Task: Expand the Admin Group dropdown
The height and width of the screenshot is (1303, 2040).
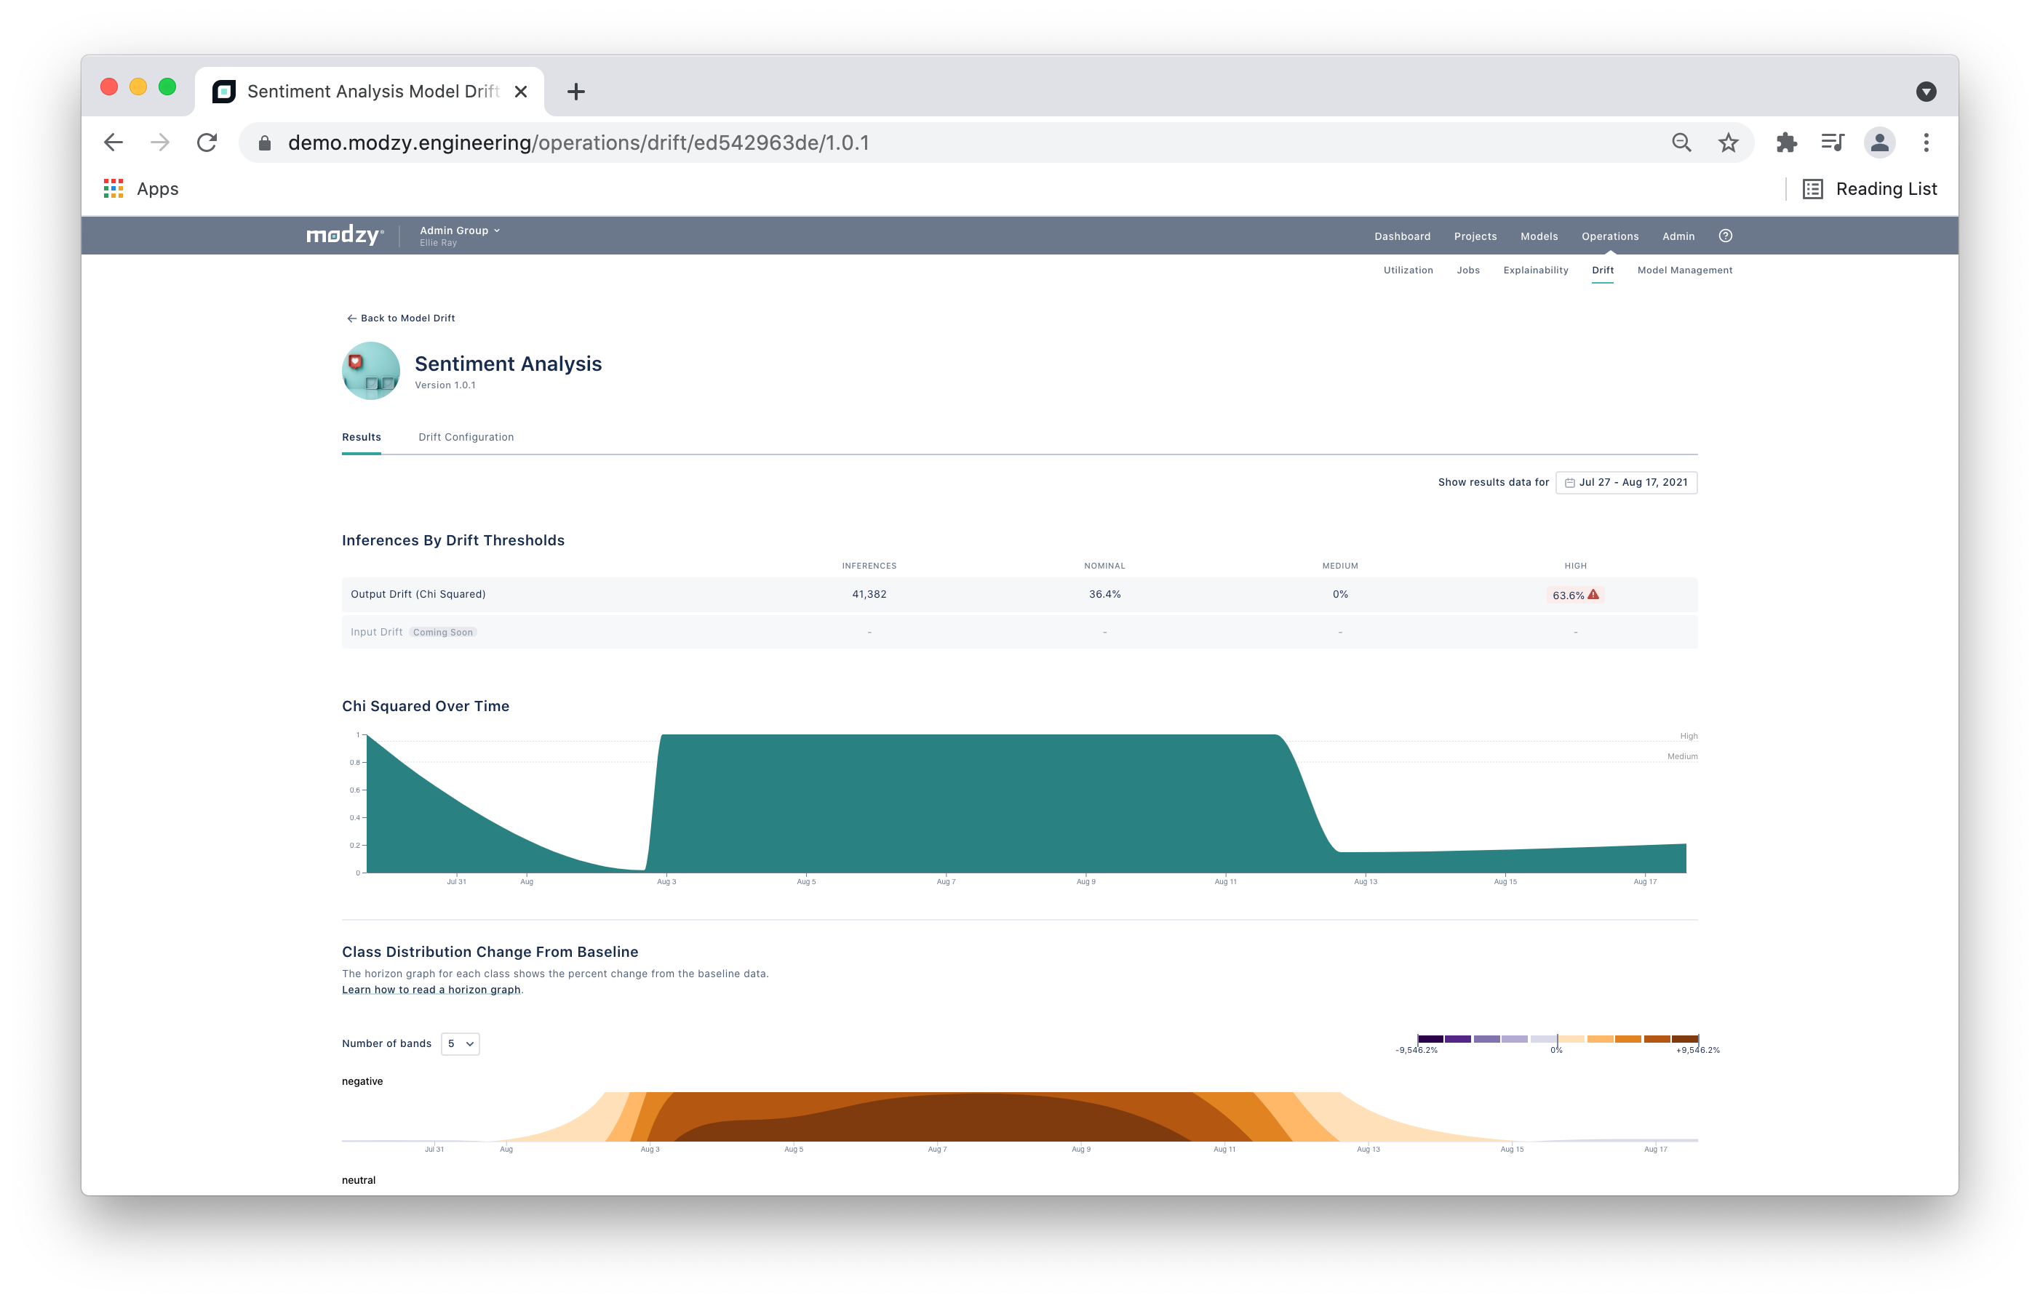Action: (459, 230)
